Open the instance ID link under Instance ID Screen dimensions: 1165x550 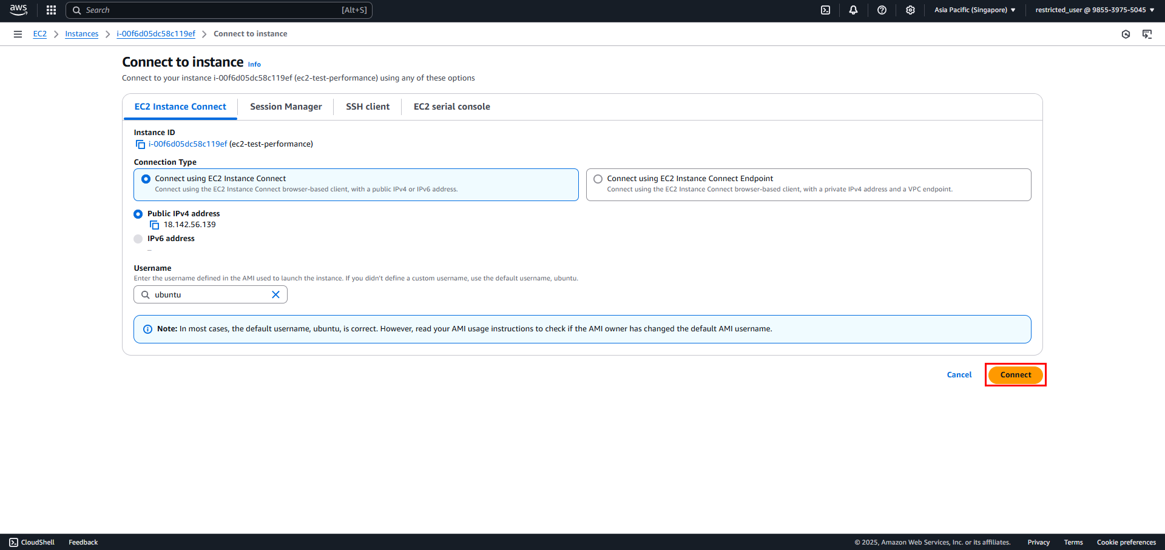coord(188,144)
